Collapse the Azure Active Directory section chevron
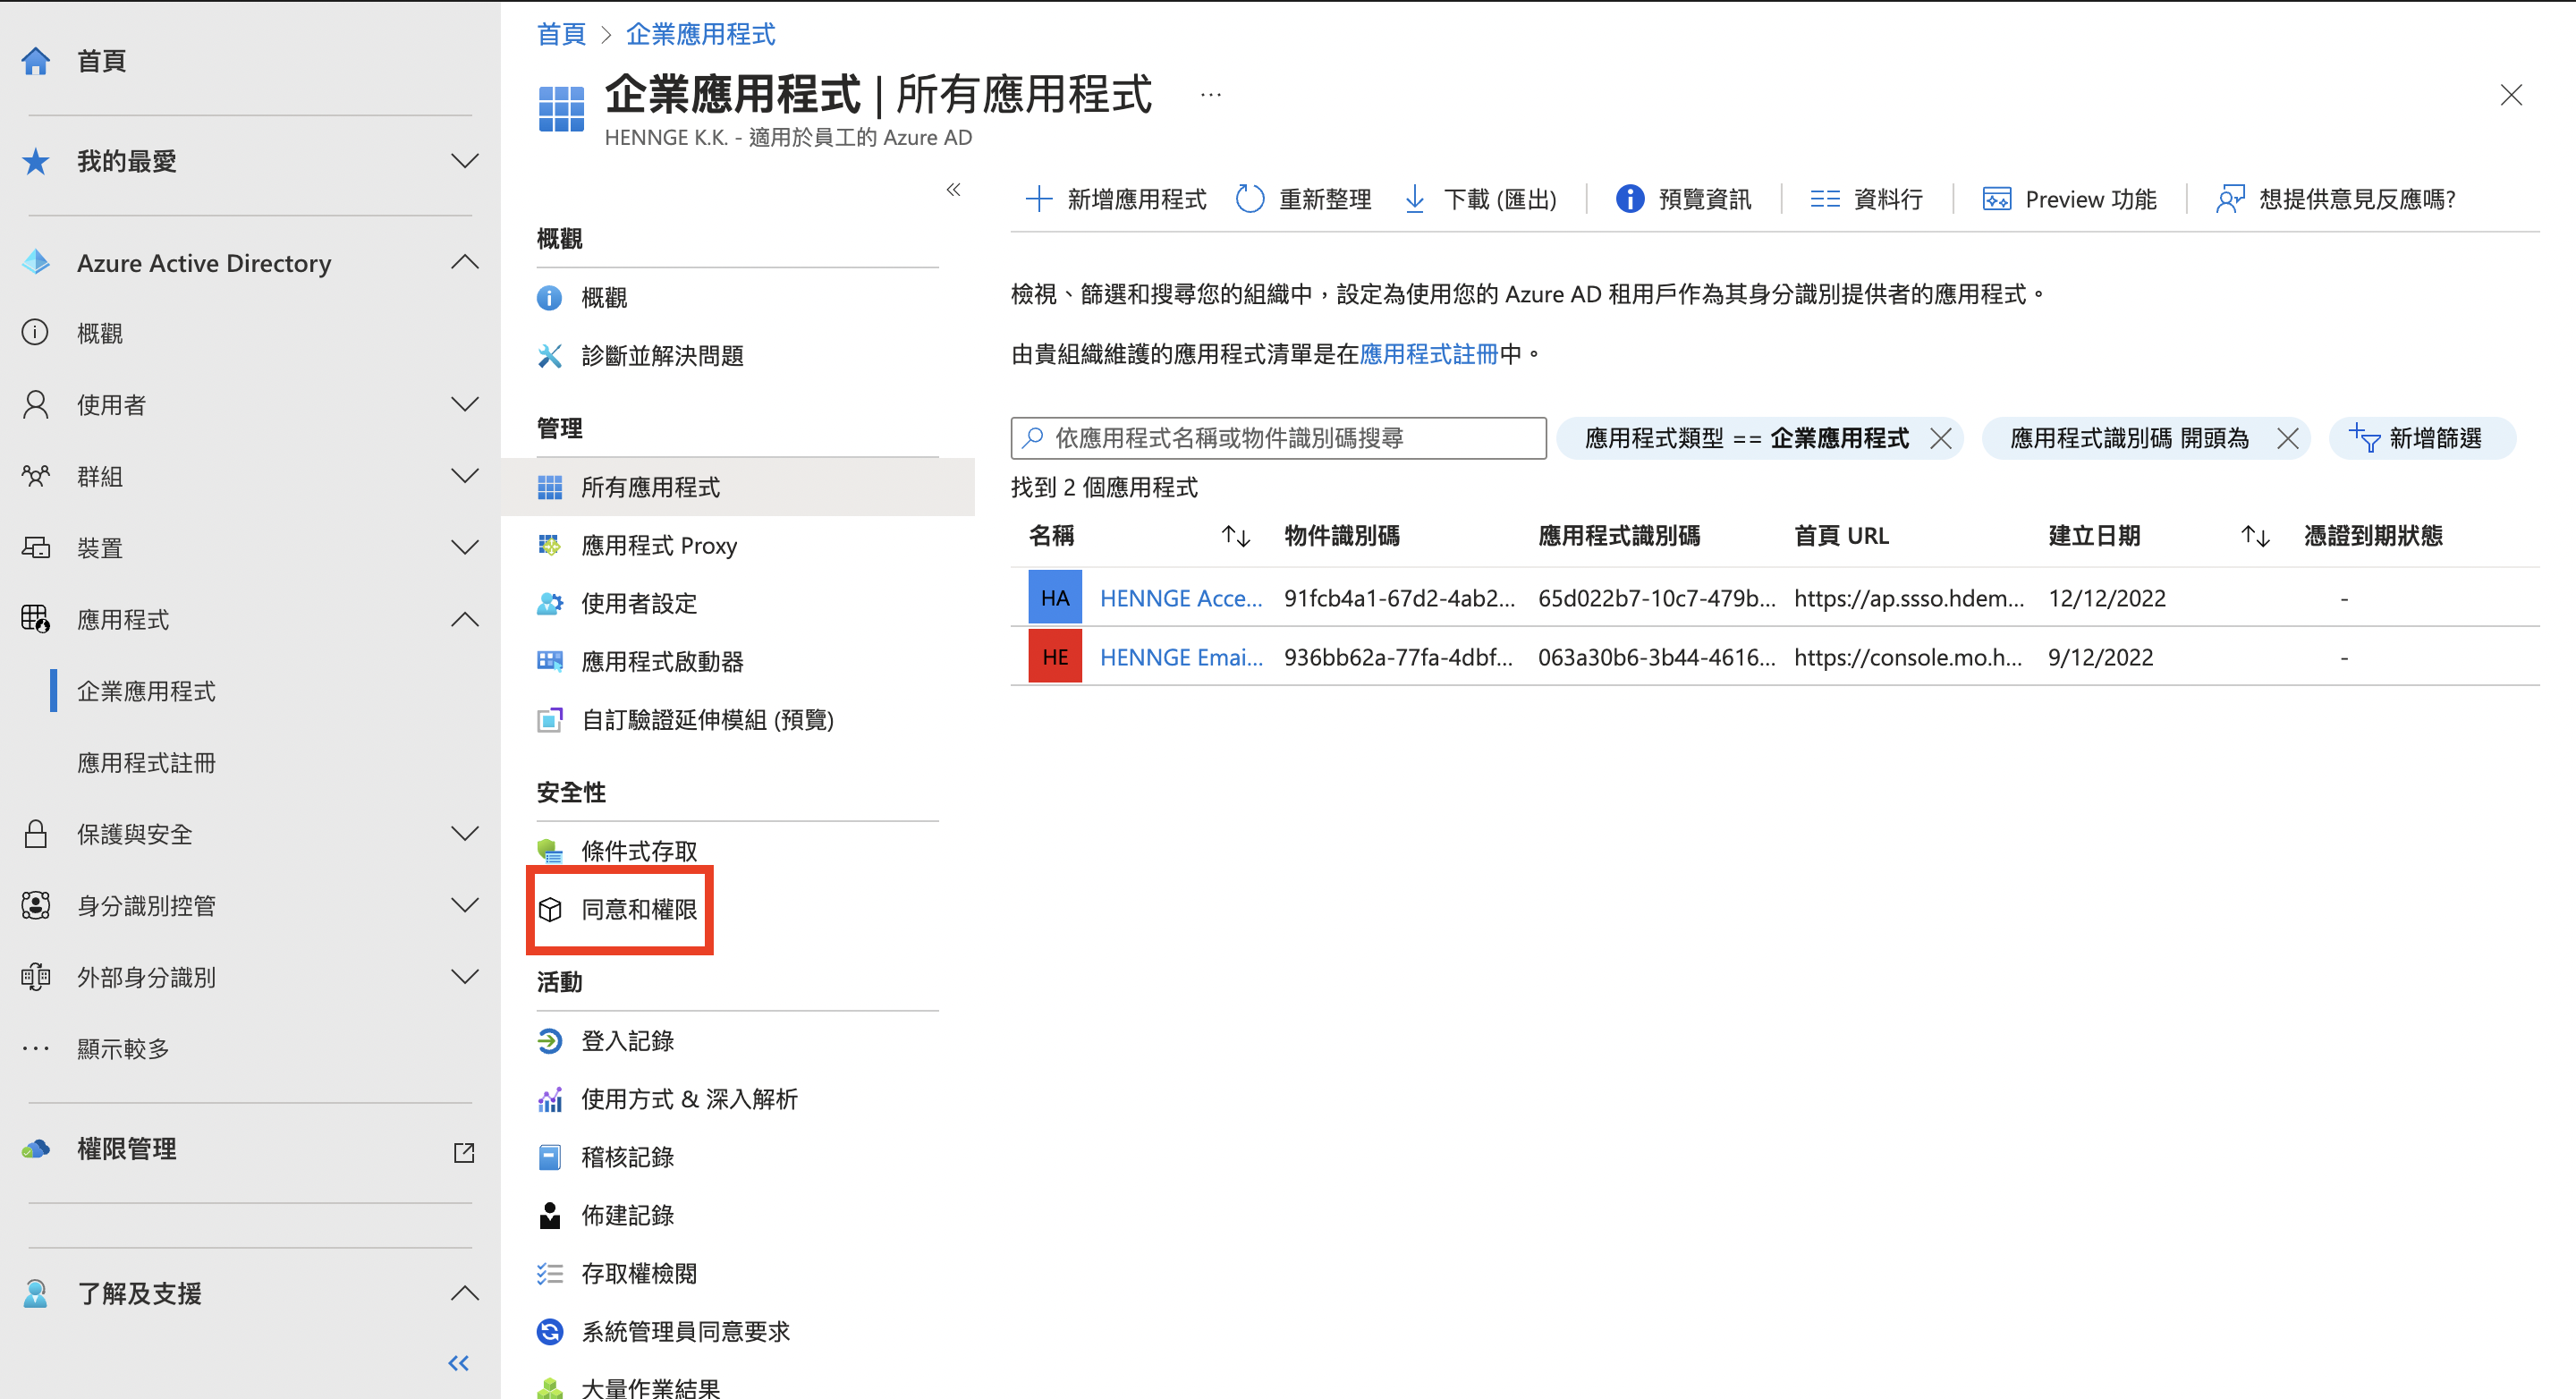The image size is (2576, 1399). tap(465, 262)
